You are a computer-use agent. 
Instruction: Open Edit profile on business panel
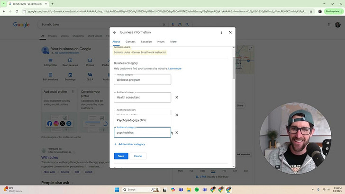click(x=50, y=62)
